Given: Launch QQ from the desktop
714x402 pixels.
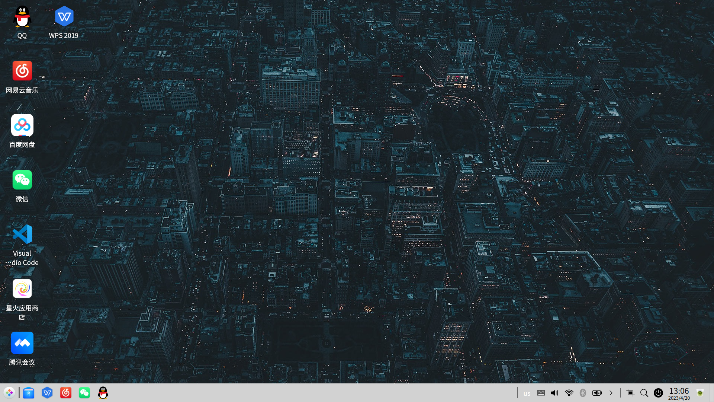Looking at the screenshot, I should [x=22, y=16].
